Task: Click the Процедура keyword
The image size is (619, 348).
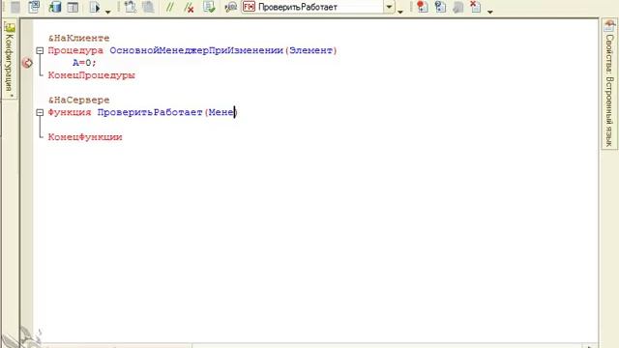Action: coord(75,50)
